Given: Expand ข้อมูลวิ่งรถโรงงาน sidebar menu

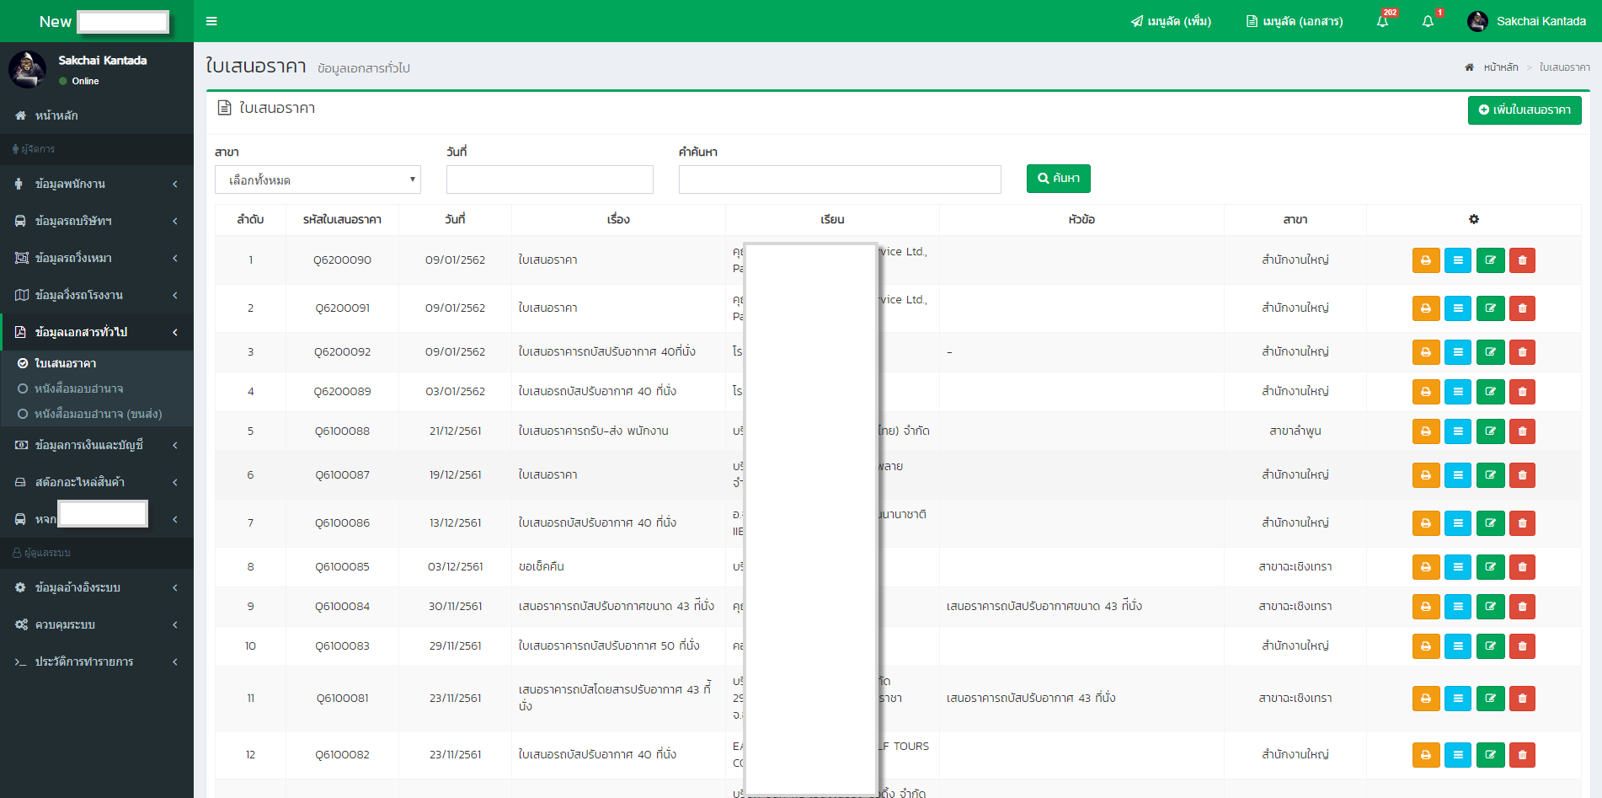Looking at the screenshot, I should click(x=97, y=295).
